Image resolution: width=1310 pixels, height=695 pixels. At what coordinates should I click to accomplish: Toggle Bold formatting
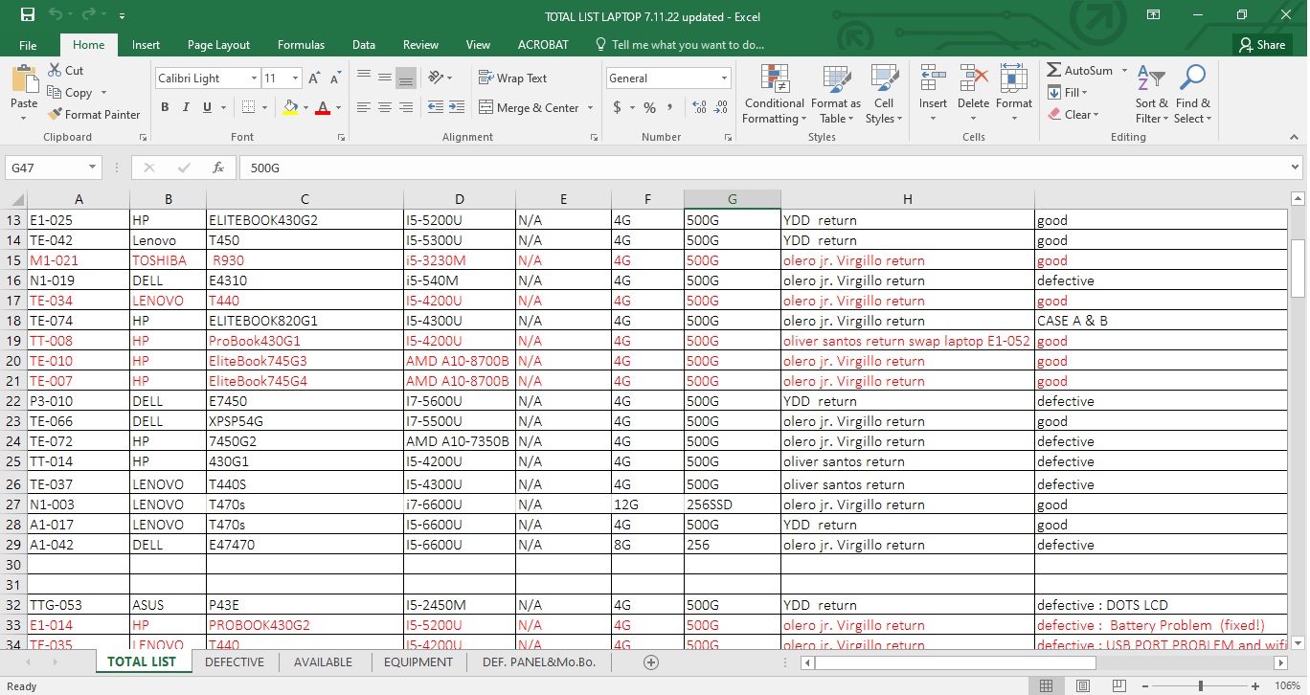point(165,108)
